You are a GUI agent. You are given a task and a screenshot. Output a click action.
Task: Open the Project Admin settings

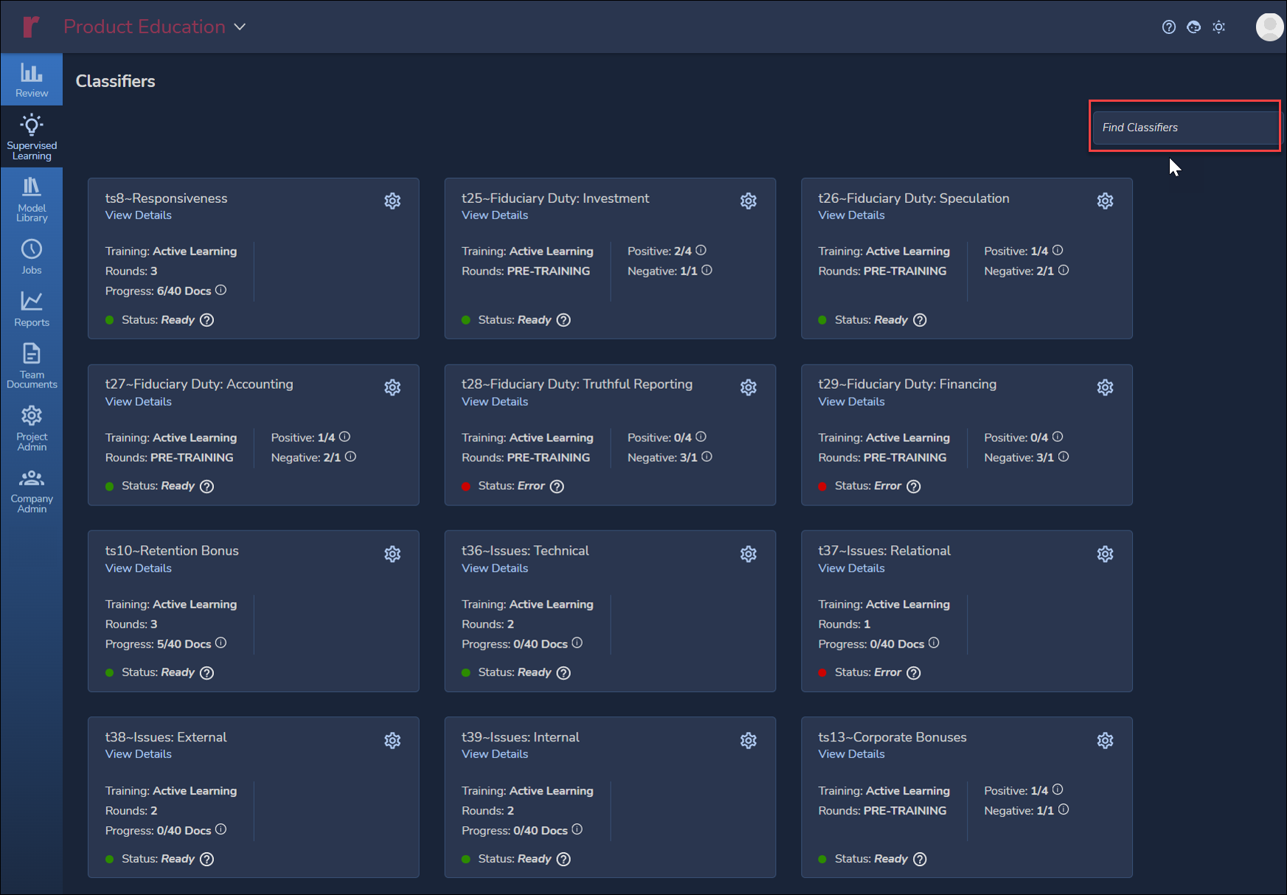(32, 427)
